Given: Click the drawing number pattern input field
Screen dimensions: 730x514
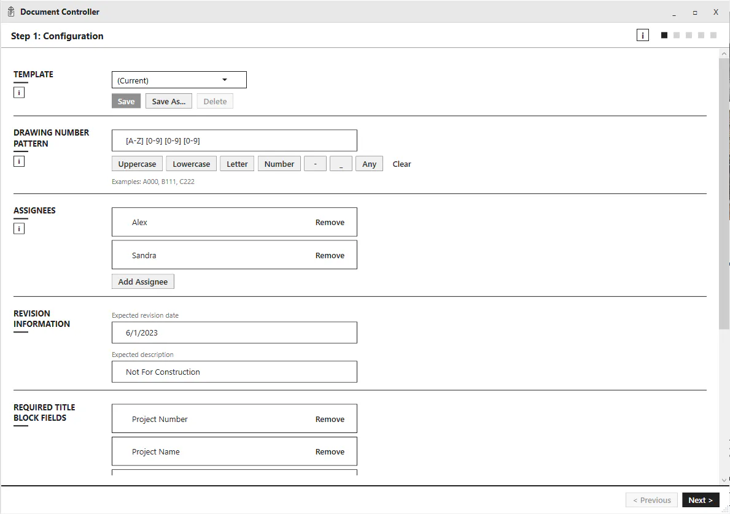Looking at the screenshot, I should [234, 140].
